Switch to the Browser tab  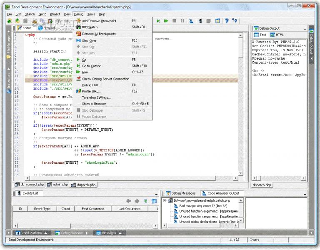point(47,28)
